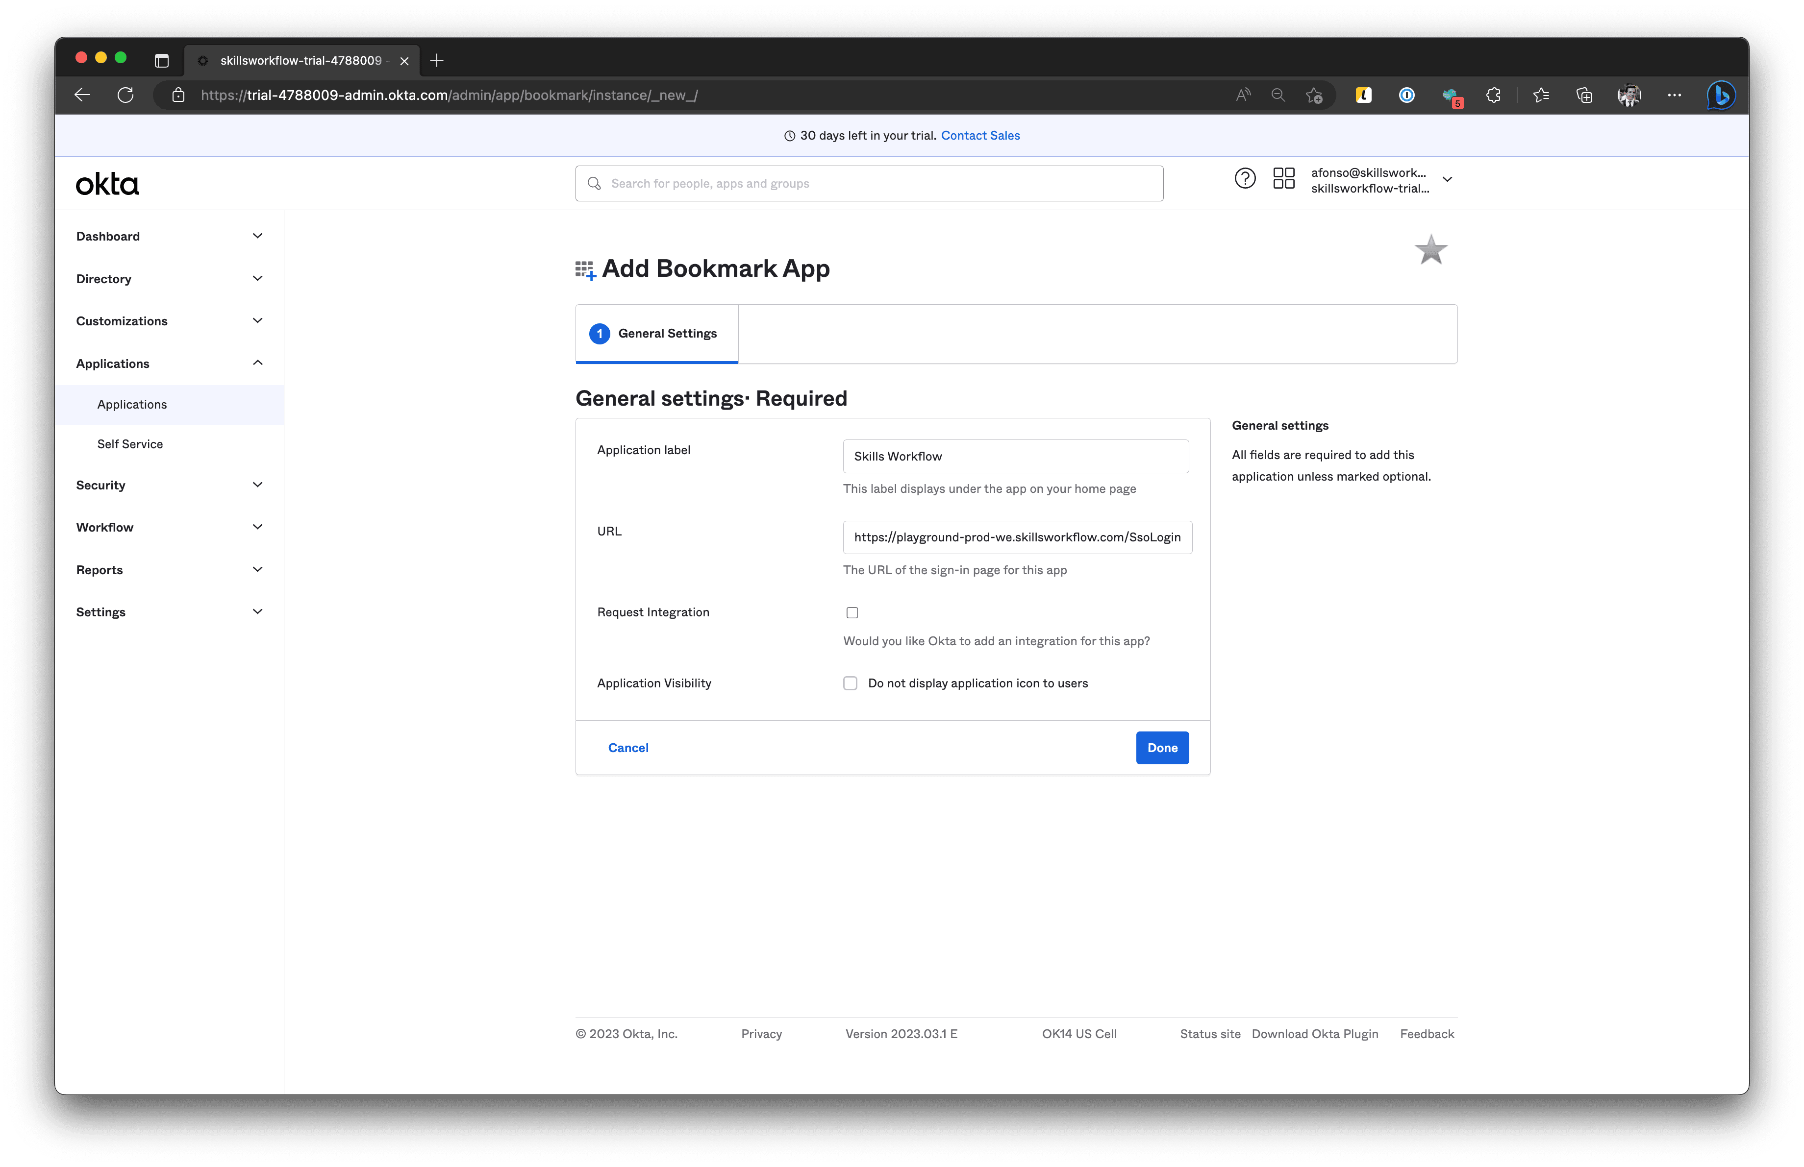Click the Add Bookmark App heading
The width and height of the screenshot is (1804, 1167).
tap(716, 268)
